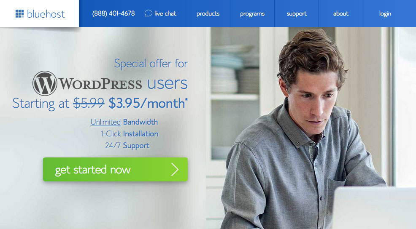Click the (888) 401-4678 phone number

pos(113,13)
